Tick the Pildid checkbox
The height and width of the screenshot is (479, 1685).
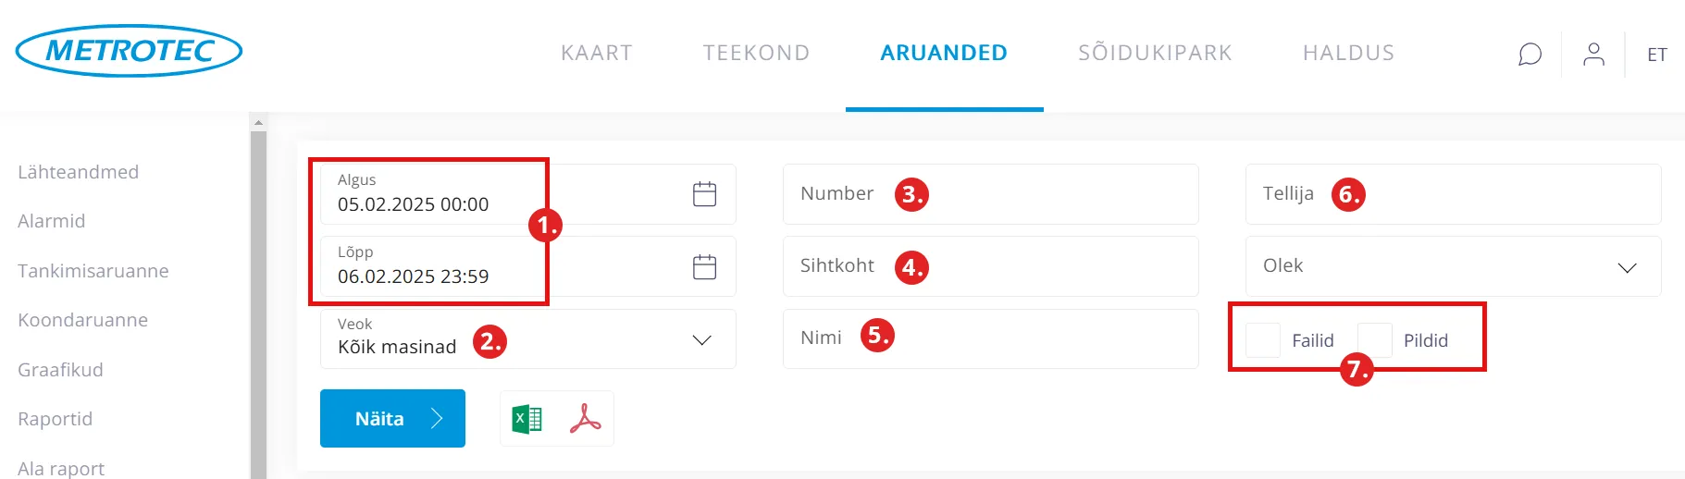pos(1374,340)
